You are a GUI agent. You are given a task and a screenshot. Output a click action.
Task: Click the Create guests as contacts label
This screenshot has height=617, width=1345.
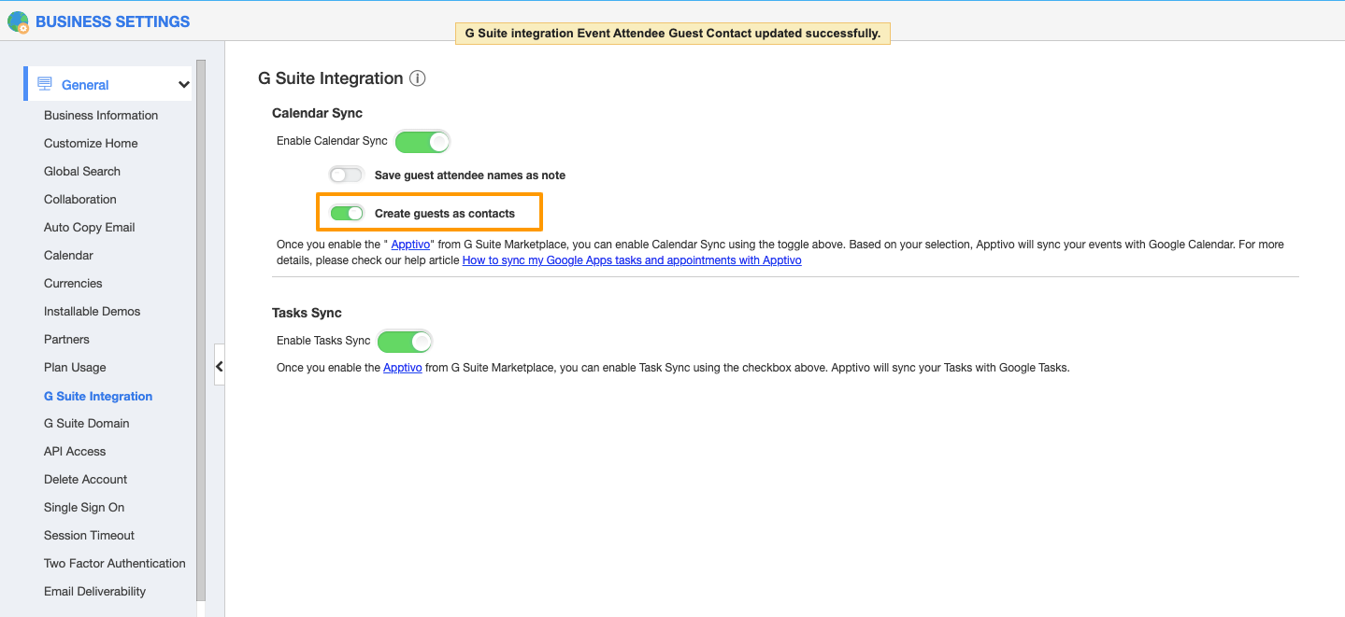445,214
